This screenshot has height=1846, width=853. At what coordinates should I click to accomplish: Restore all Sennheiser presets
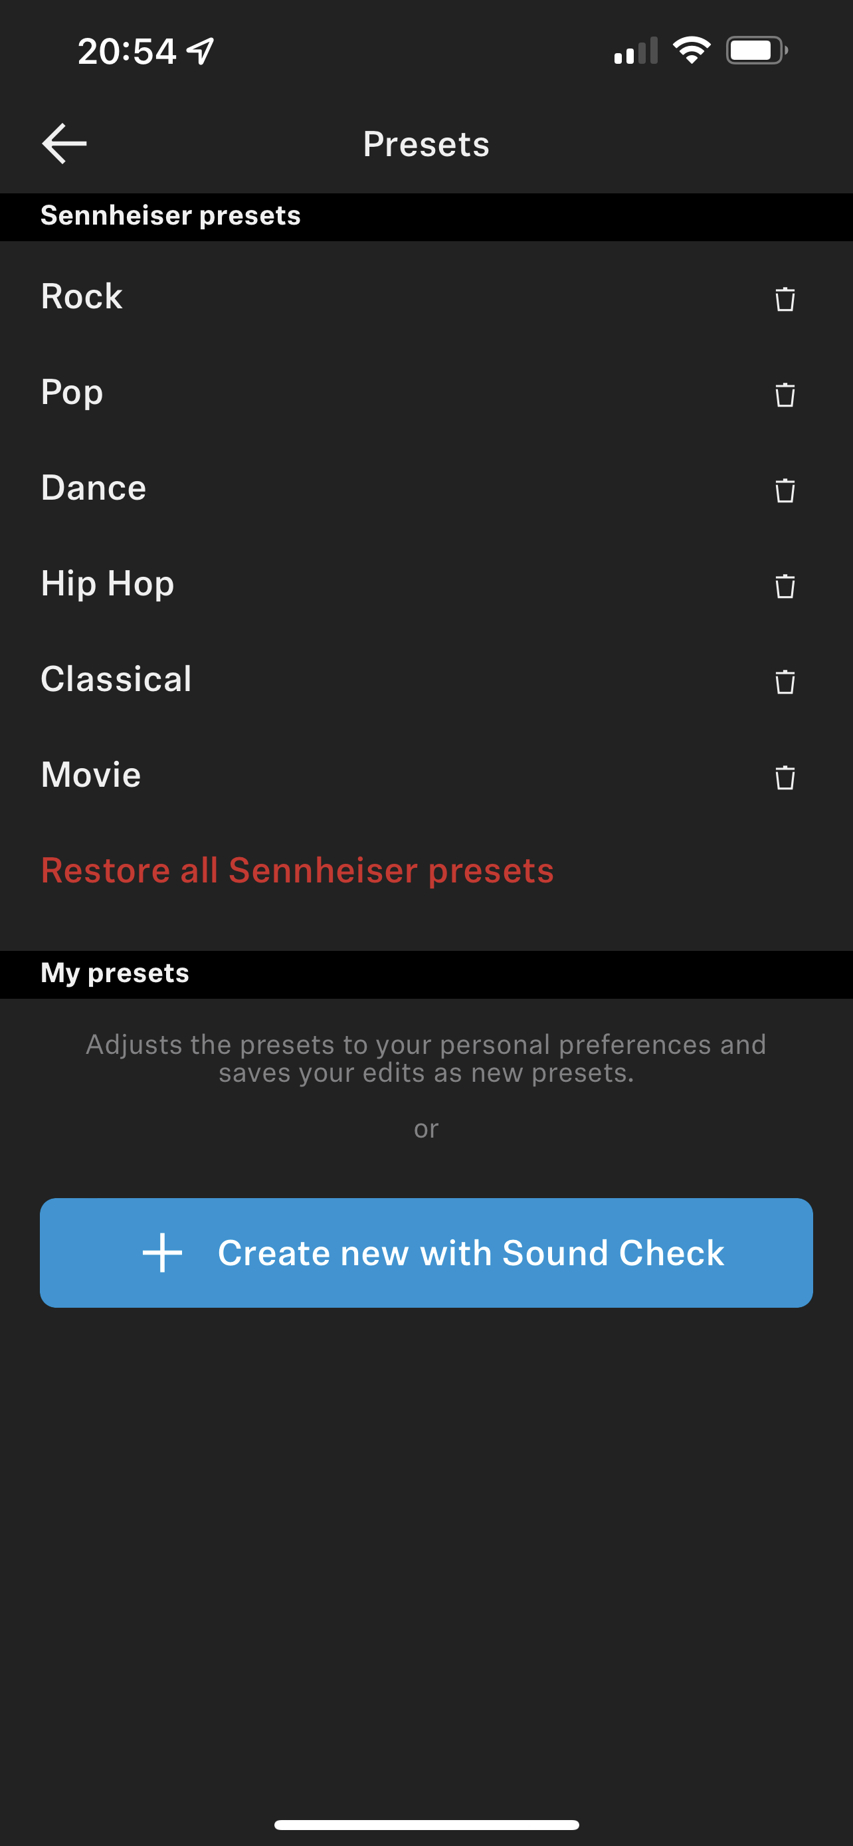pos(297,871)
